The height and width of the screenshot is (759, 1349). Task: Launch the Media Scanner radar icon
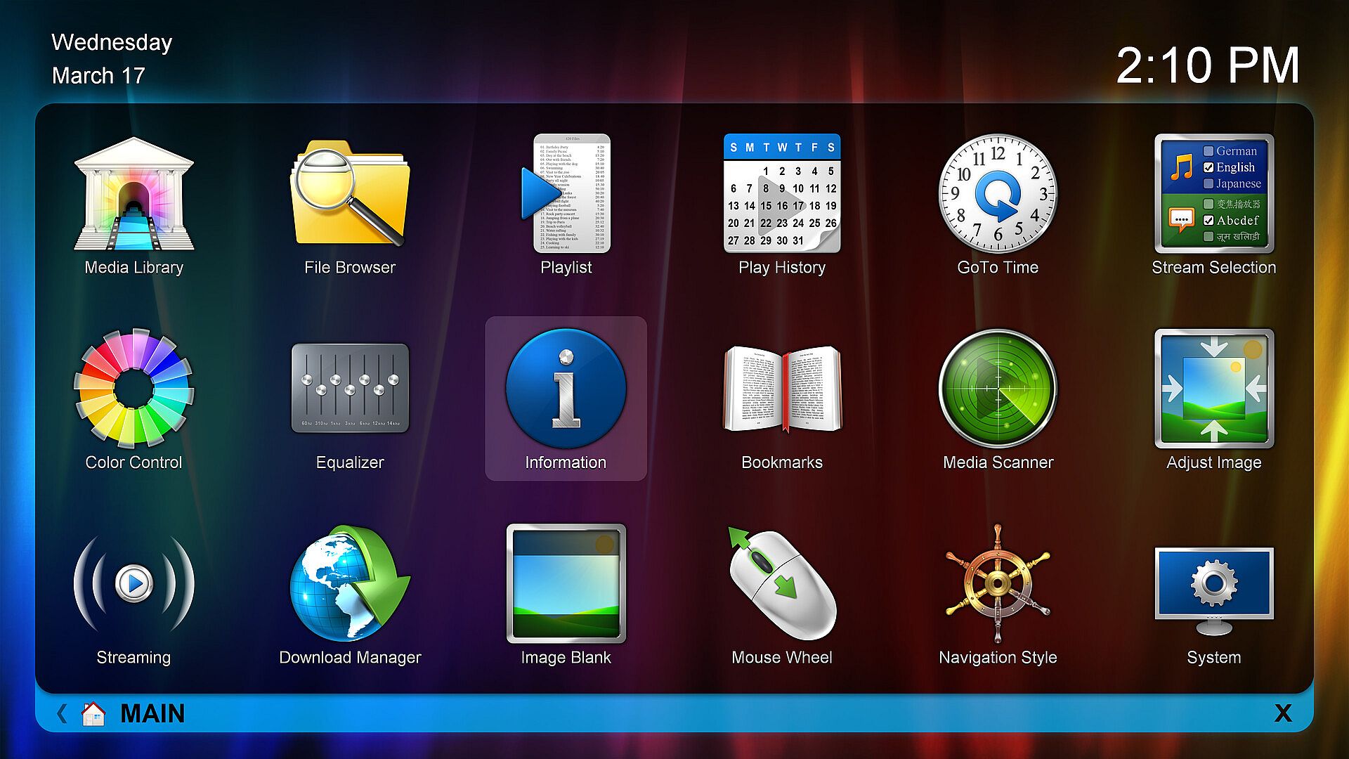pyautogui.click(x=998, y=389)
